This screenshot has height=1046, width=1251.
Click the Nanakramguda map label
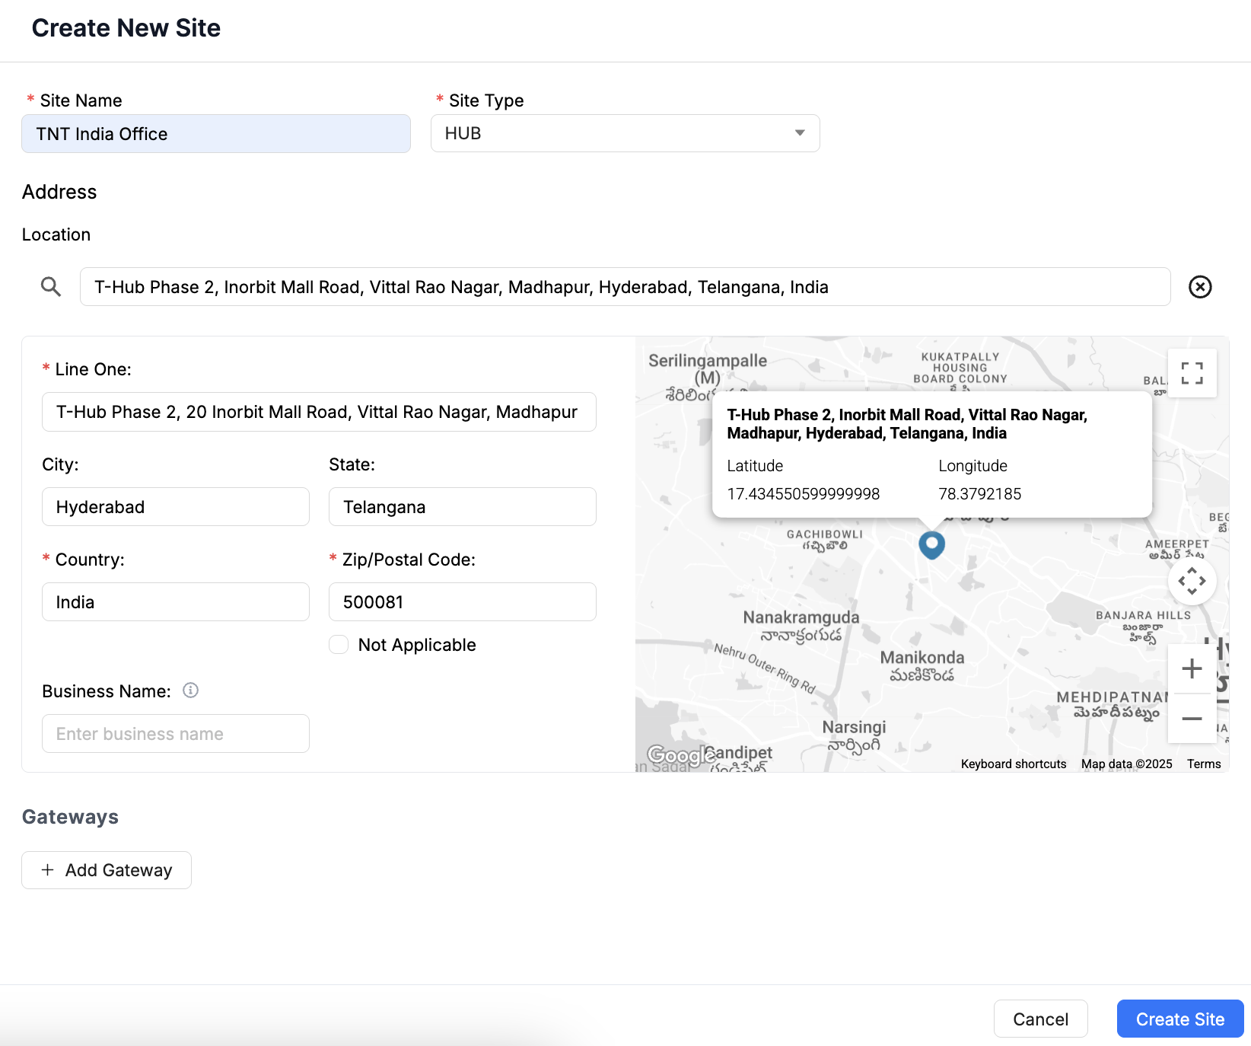pos(801,625)
